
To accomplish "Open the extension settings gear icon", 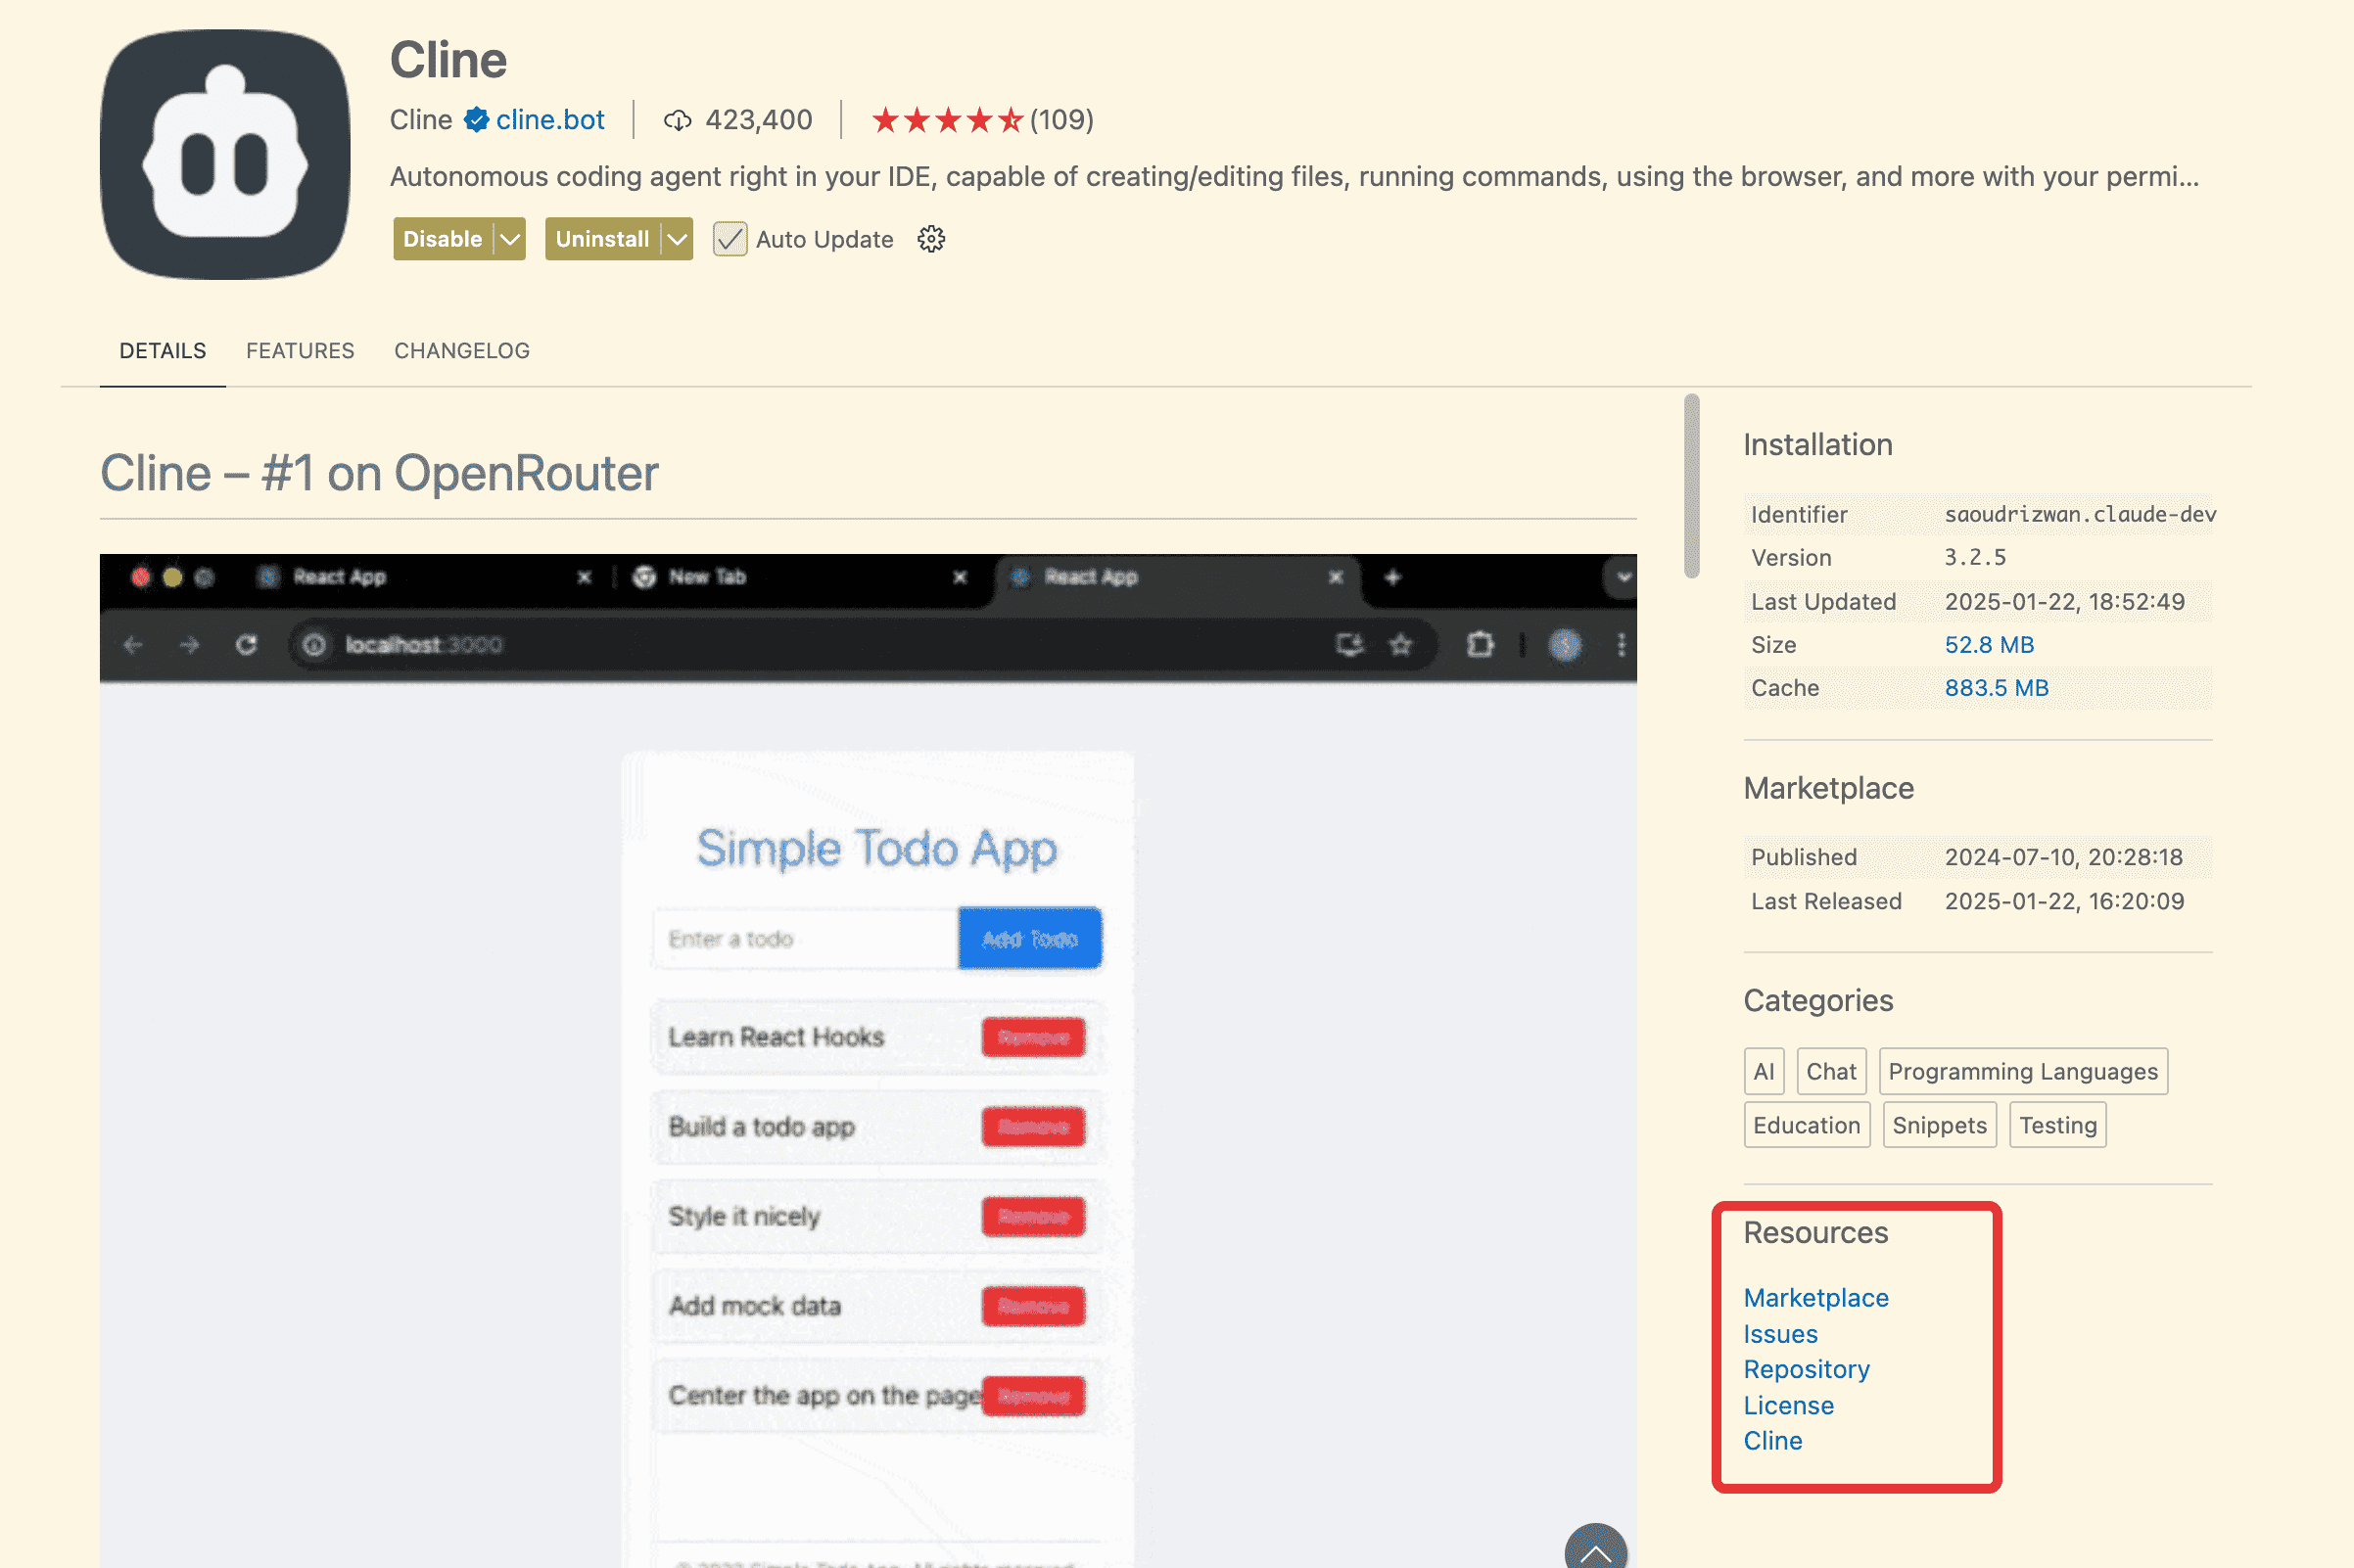I will pos(930,239).
